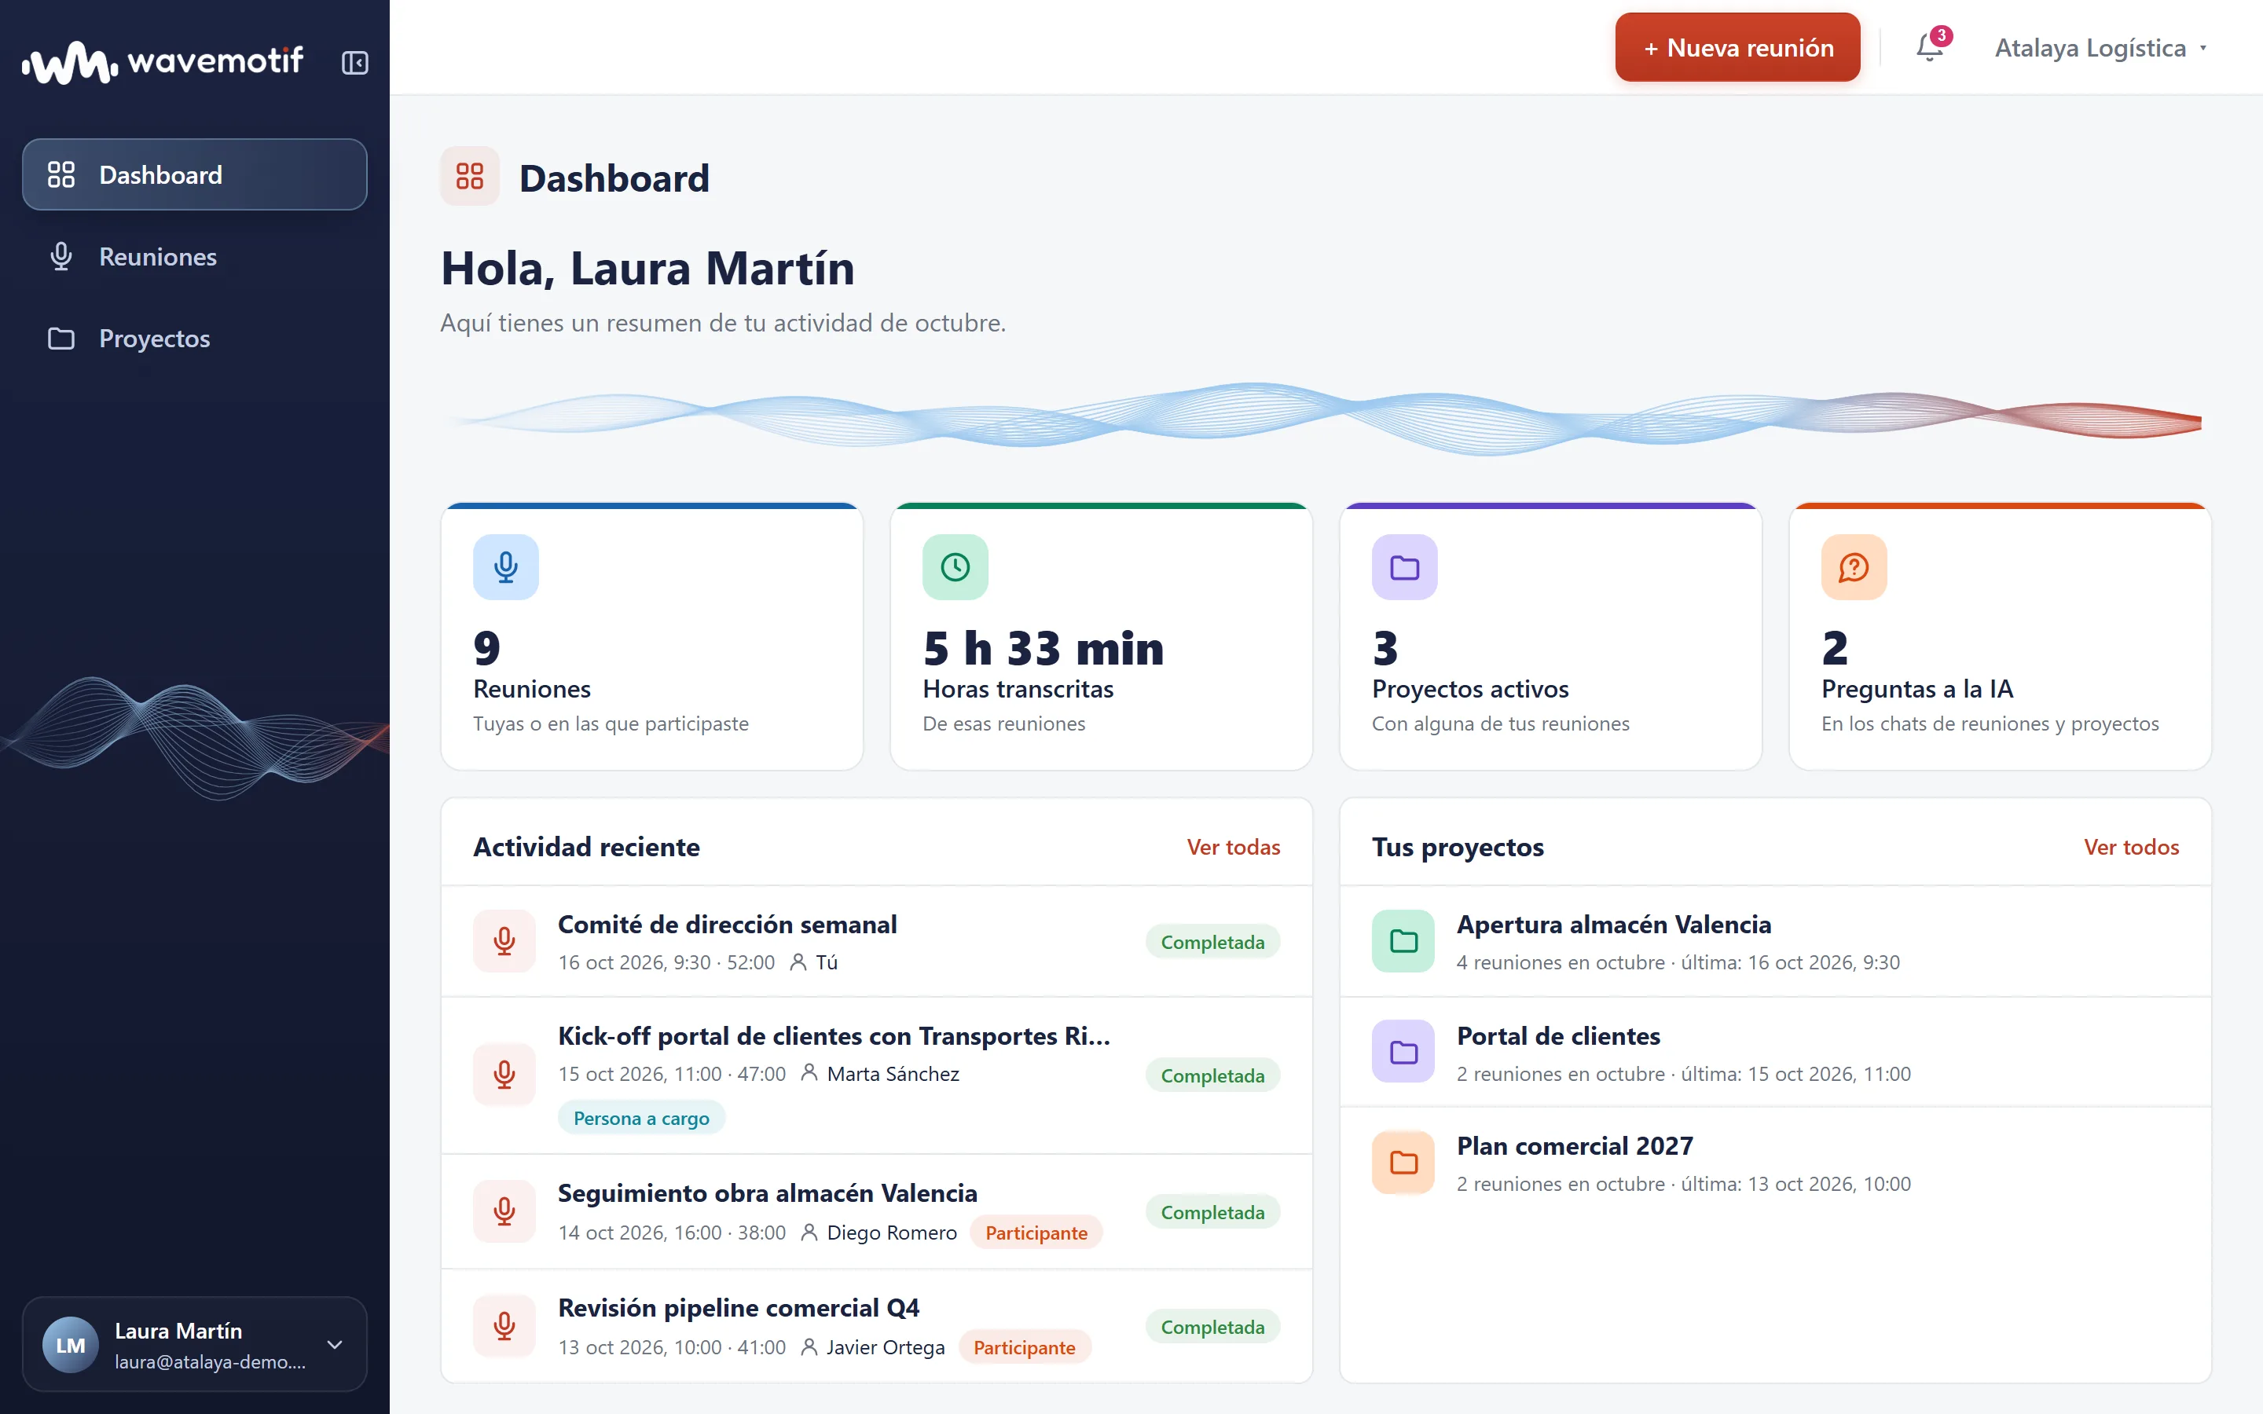
Task: Expand the Laura Martín user menu chevron
Action: (x=335, y=1344)
